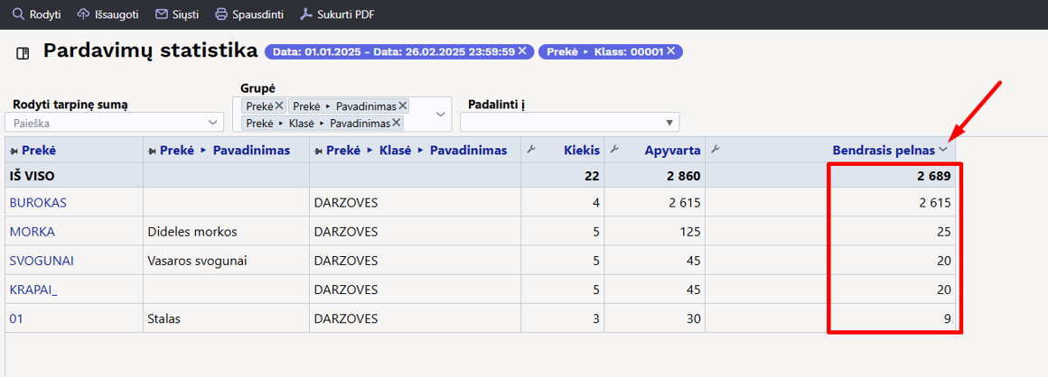The width and height of the screenshot is (1048, 377).
Task: Expand the Grupė selector chevron
Action: click(441, 115)
